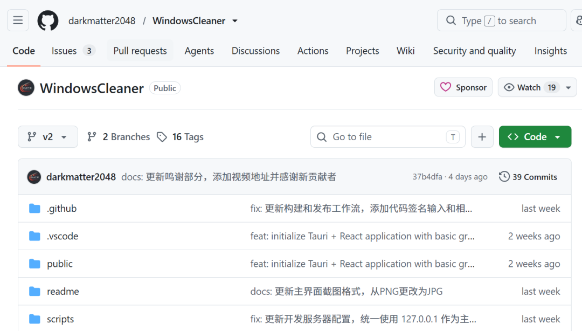Click the .vscode folder icon
582x331 pixels.
pos(34,236)
